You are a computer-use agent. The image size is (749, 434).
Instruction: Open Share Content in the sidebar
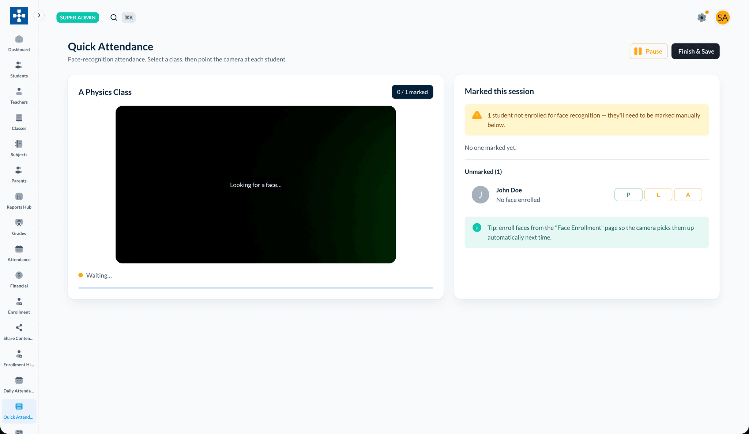pos(19,333)
